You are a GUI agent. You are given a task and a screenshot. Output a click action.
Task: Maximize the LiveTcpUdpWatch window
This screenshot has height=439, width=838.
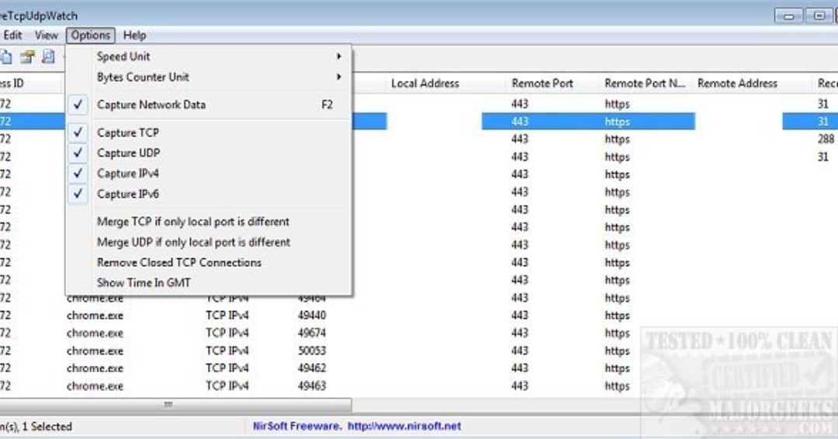819,16
